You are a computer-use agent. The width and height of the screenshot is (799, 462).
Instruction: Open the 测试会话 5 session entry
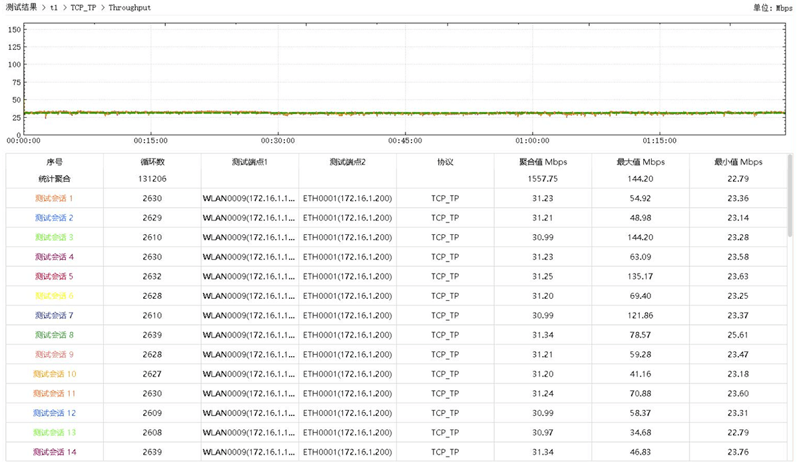(x=54, y=276)
